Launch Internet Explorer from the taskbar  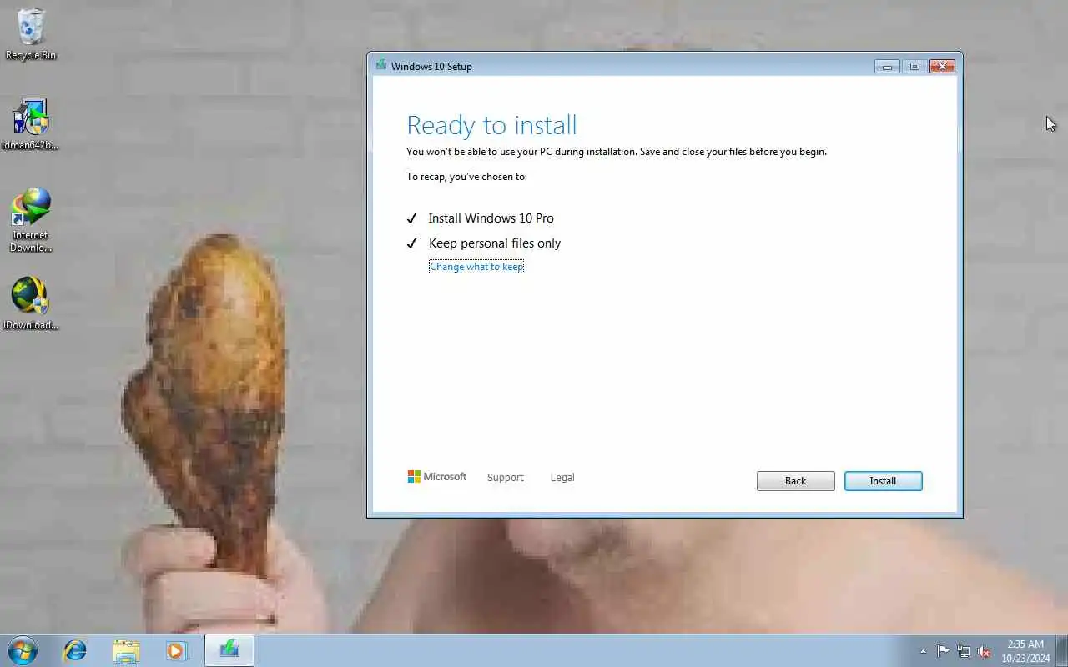pos(75,650)
